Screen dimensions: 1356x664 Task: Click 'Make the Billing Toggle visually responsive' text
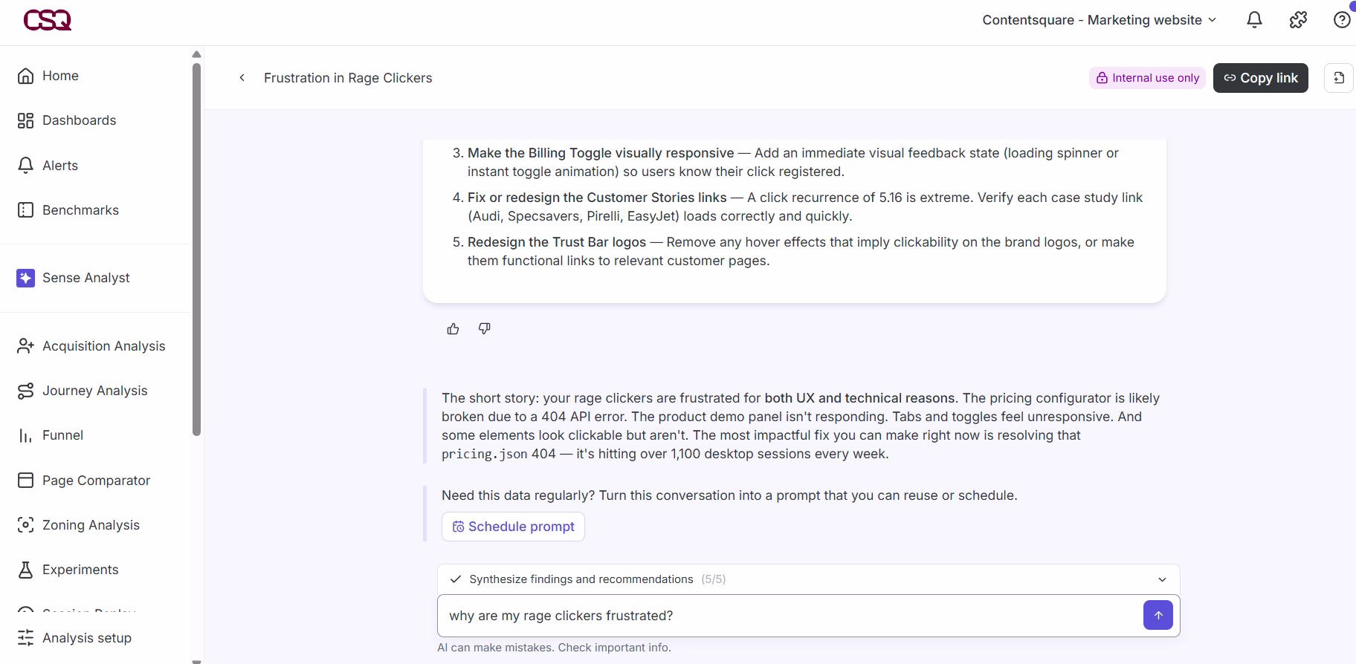600,153
